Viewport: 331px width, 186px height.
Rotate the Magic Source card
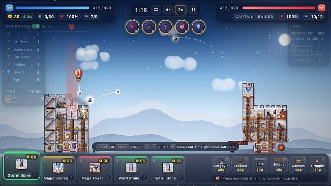71,178
